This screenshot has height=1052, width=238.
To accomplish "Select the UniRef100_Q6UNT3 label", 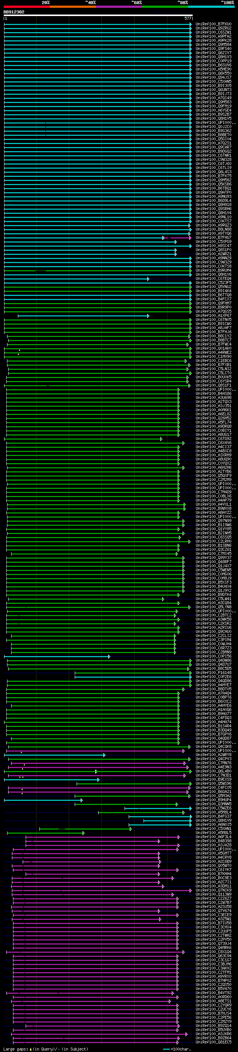I will click(213, 90).
